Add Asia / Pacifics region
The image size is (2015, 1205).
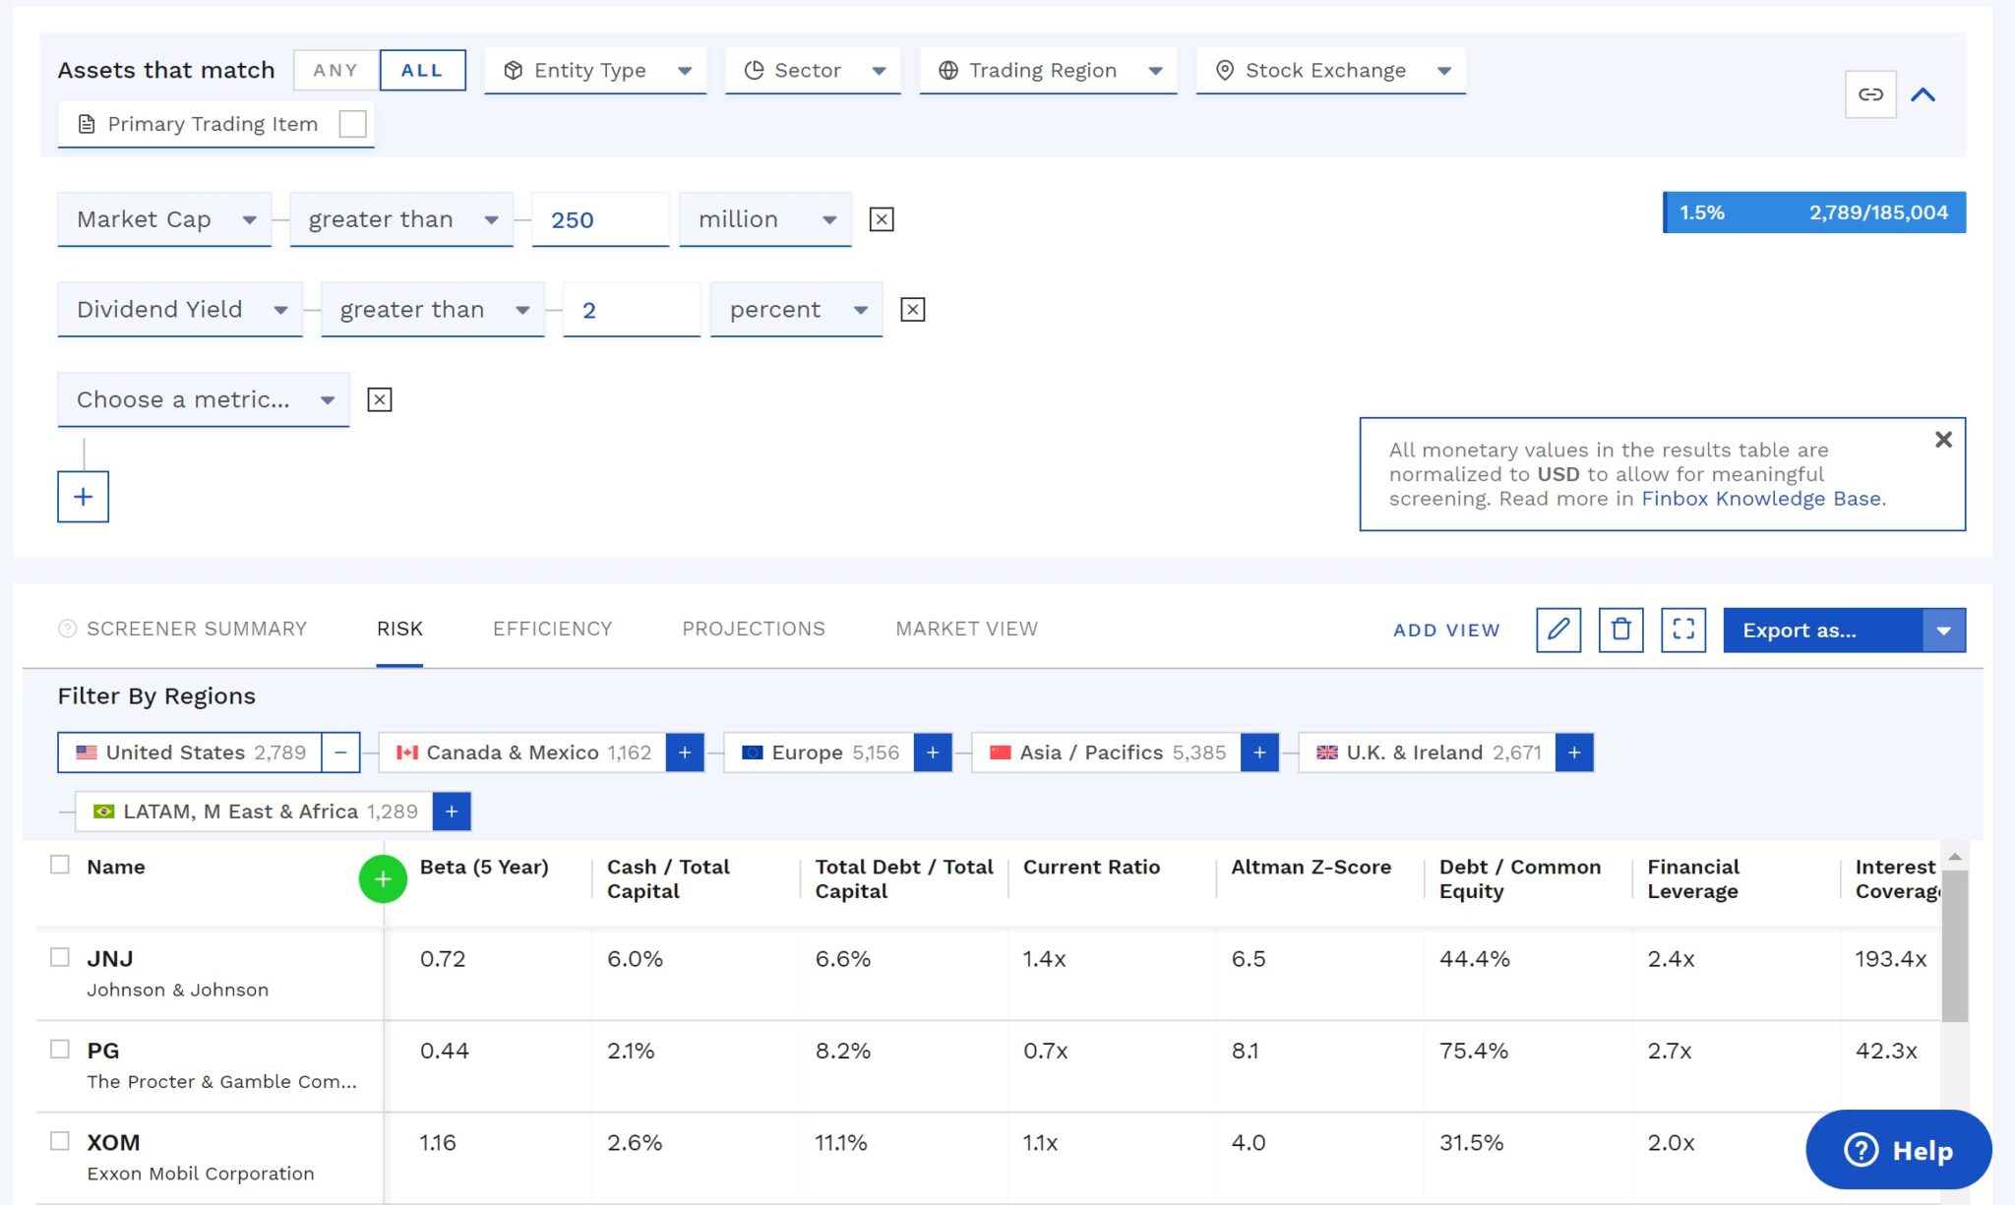pos(1259,753)
